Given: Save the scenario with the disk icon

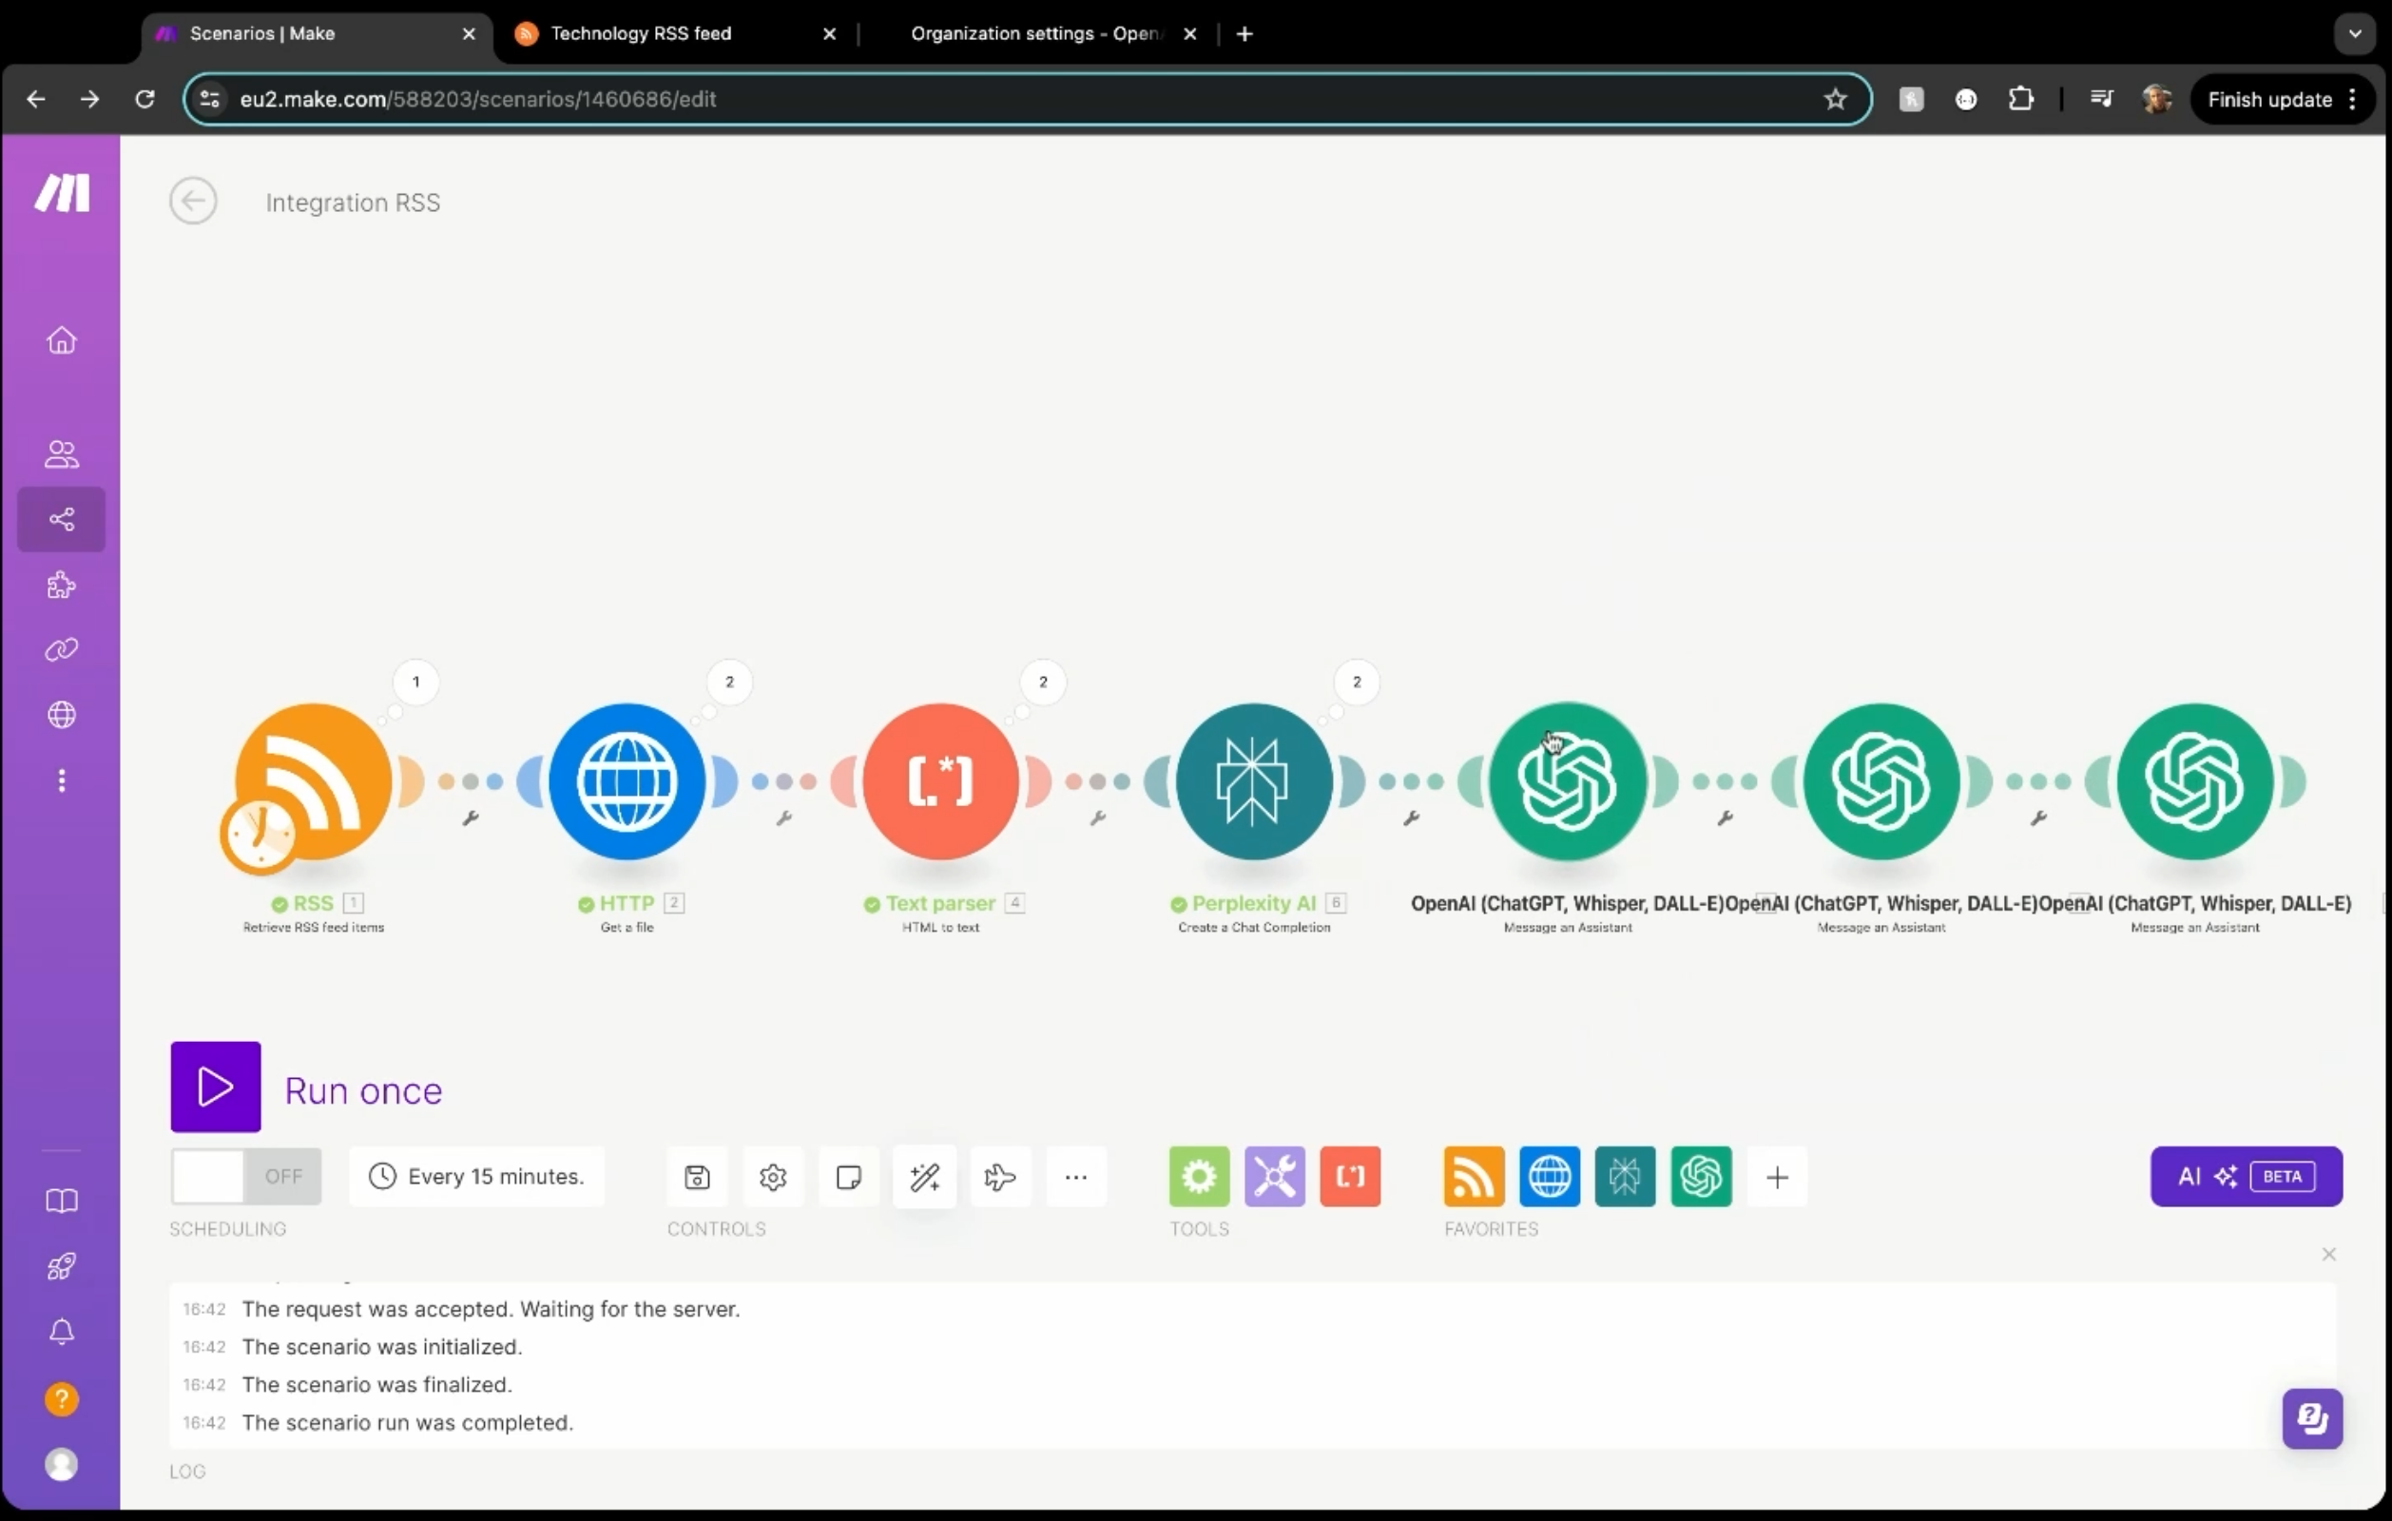Looking at the screenshot, I should (697, 1177).
